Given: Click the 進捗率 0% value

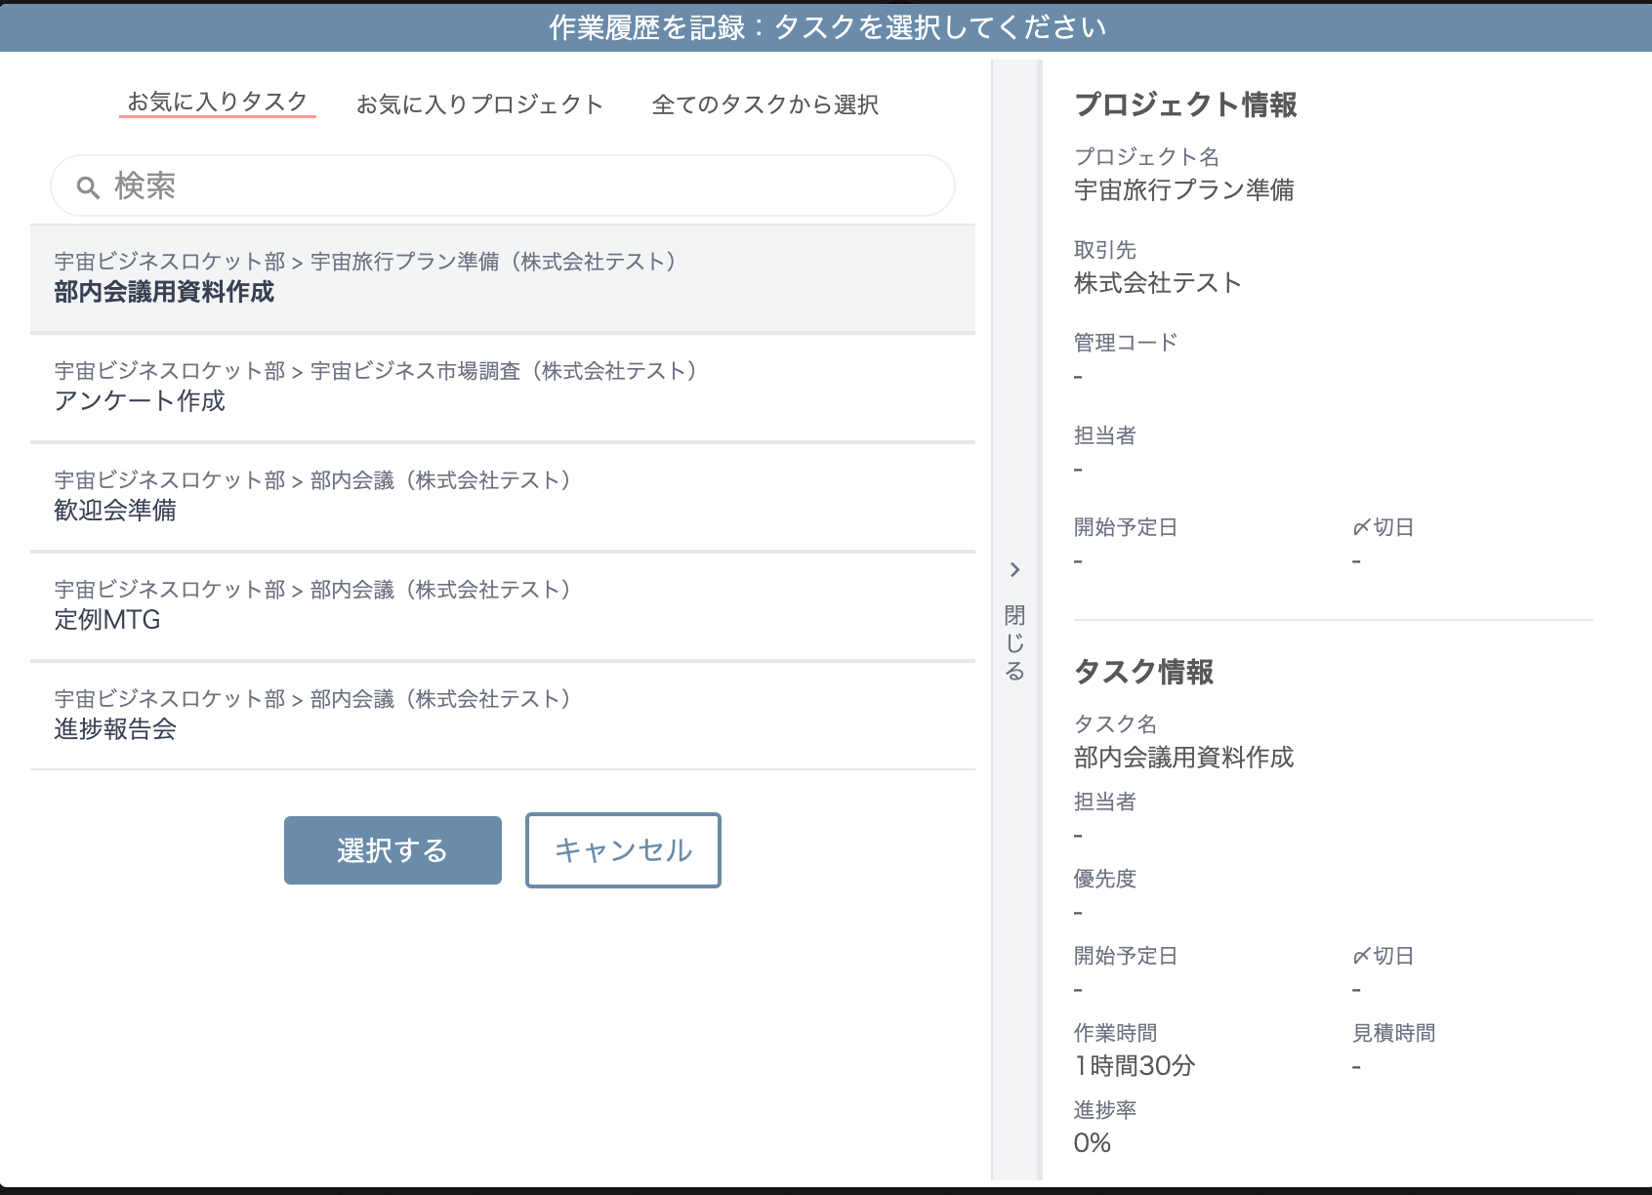Looking at the screenshot, I should coord(1093,1142).
